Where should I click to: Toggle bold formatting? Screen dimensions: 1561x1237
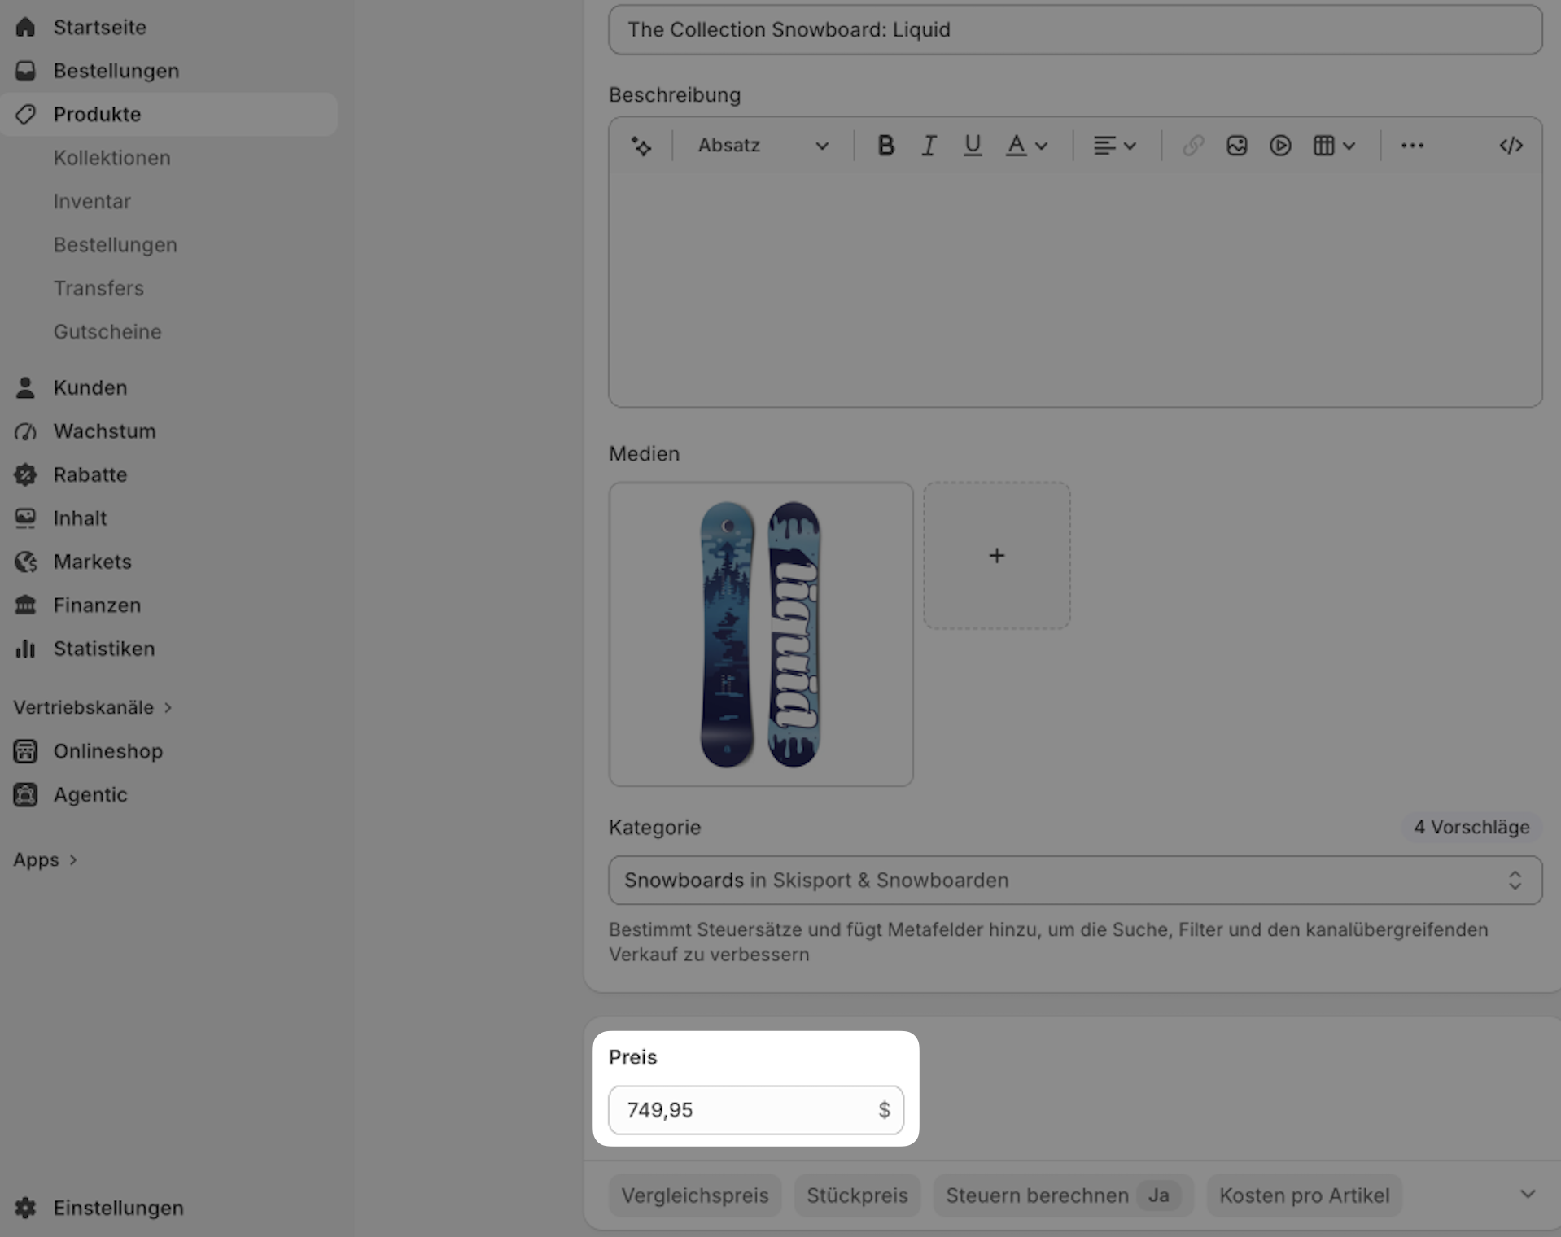[x=885, y=146]
